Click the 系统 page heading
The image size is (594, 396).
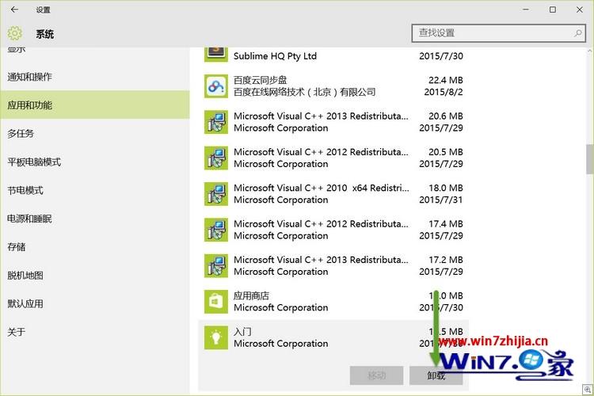pyautogui.click(x=44, y=34)
